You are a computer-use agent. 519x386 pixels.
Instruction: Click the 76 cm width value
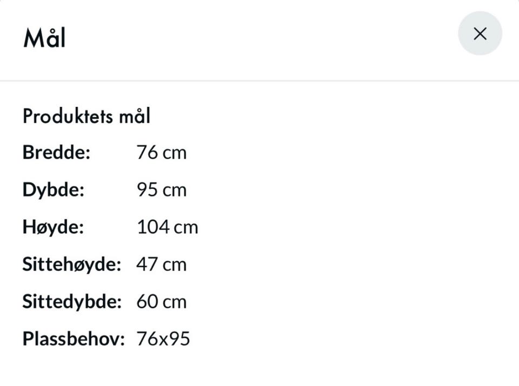coord(162,153)
